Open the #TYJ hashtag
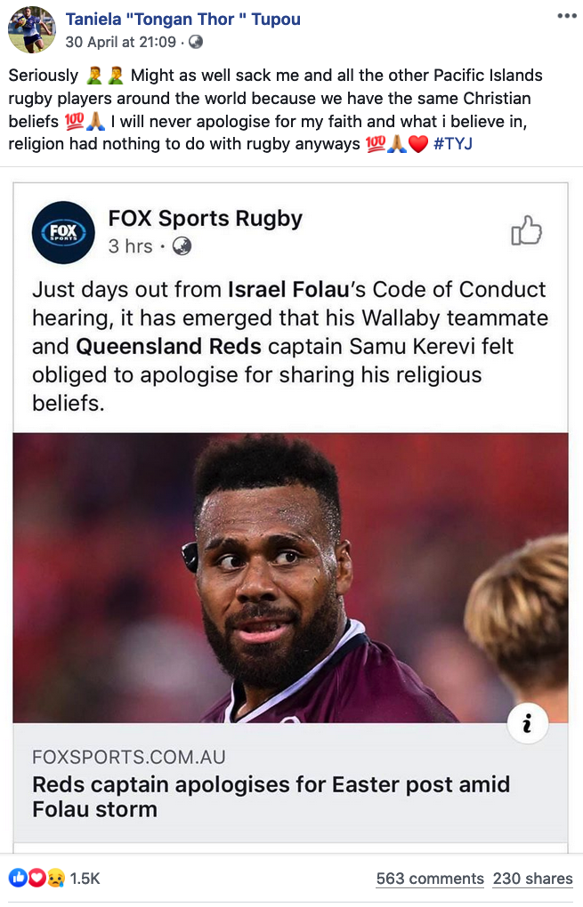This screenshot has width=583, height=907. point(453,143)
